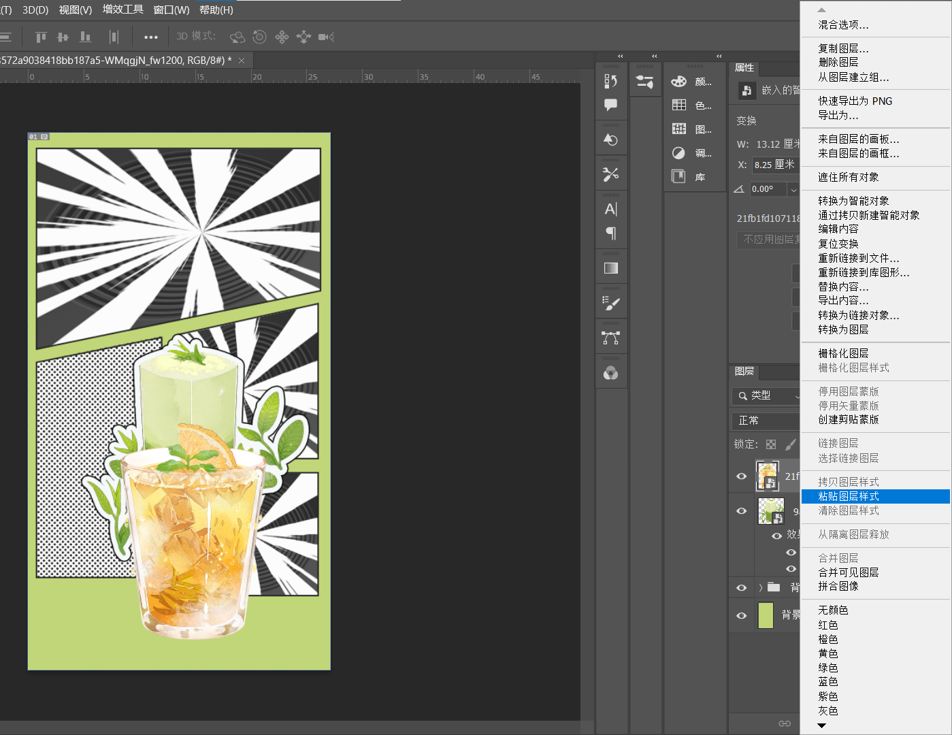
Task: Click the green background layer color thumbnail
Action: point(766,615)
